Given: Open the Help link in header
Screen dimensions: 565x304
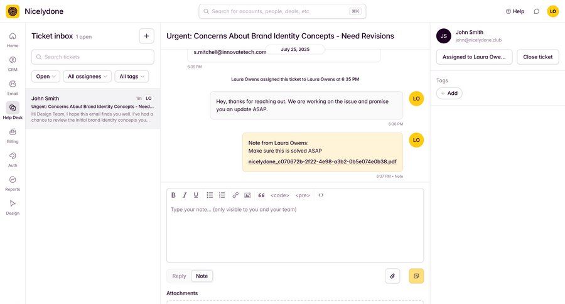Looking at the screenshot, I should click(515, 11).
